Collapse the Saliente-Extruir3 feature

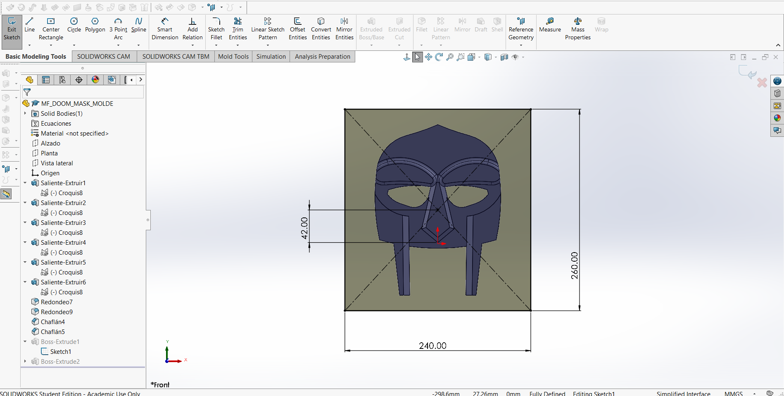(x=25, y=222)
